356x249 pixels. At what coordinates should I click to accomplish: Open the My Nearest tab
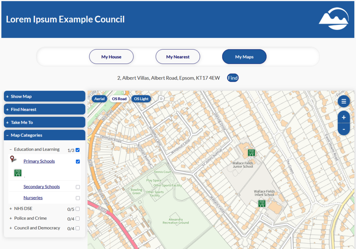(178, 57)
